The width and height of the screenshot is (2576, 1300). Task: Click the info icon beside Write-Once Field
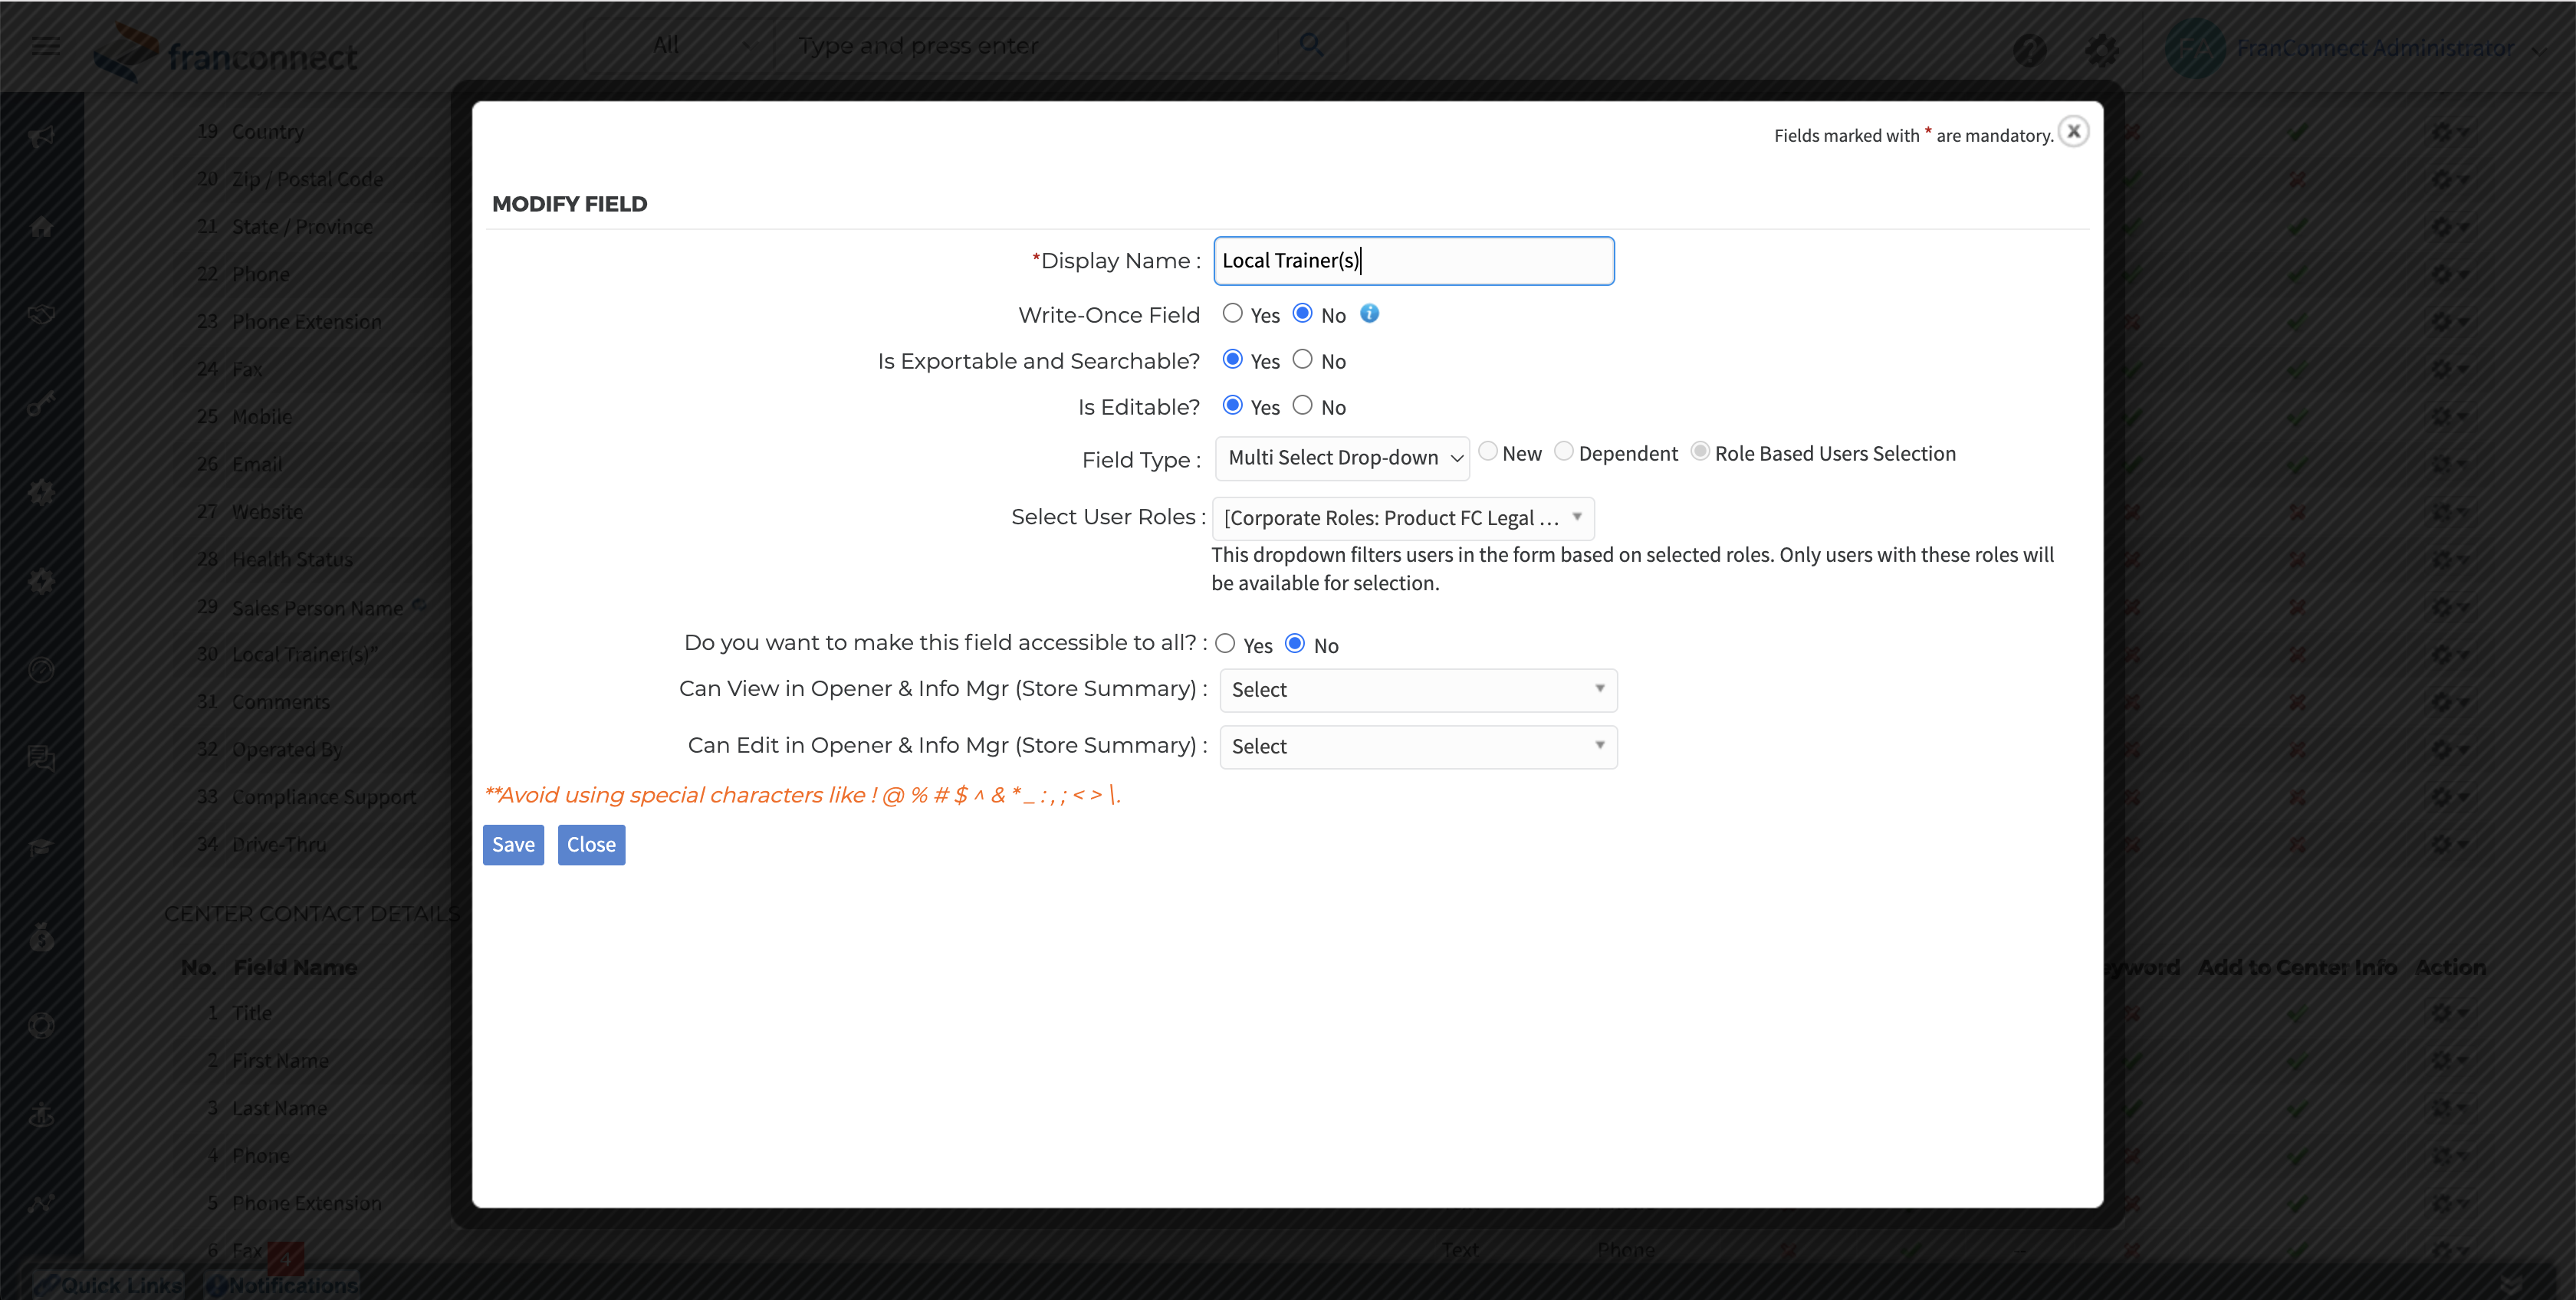pyautogui.click(x=1370, y=314)
